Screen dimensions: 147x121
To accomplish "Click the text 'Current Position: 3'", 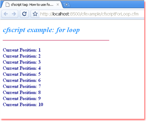I will pos(22,62).
